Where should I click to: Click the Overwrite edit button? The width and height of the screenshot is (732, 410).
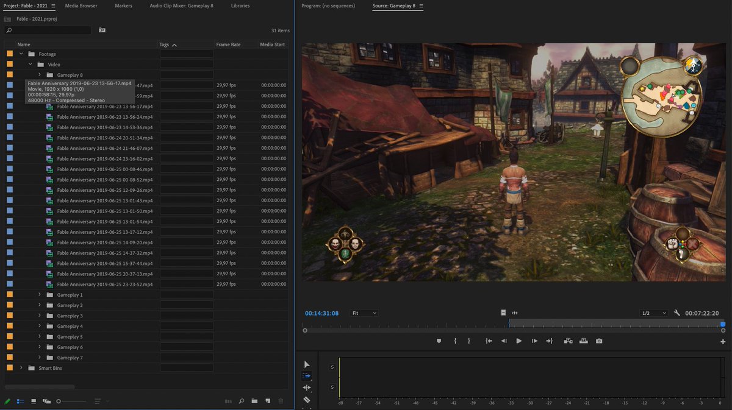click(x=584, y=341)
